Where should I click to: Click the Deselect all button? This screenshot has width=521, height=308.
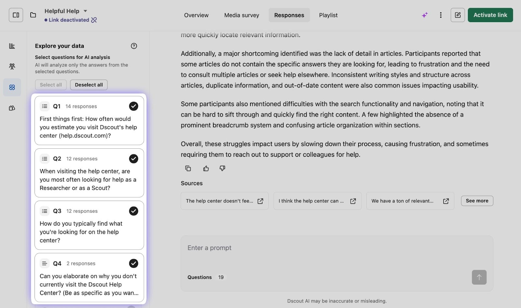click(89, 85)
